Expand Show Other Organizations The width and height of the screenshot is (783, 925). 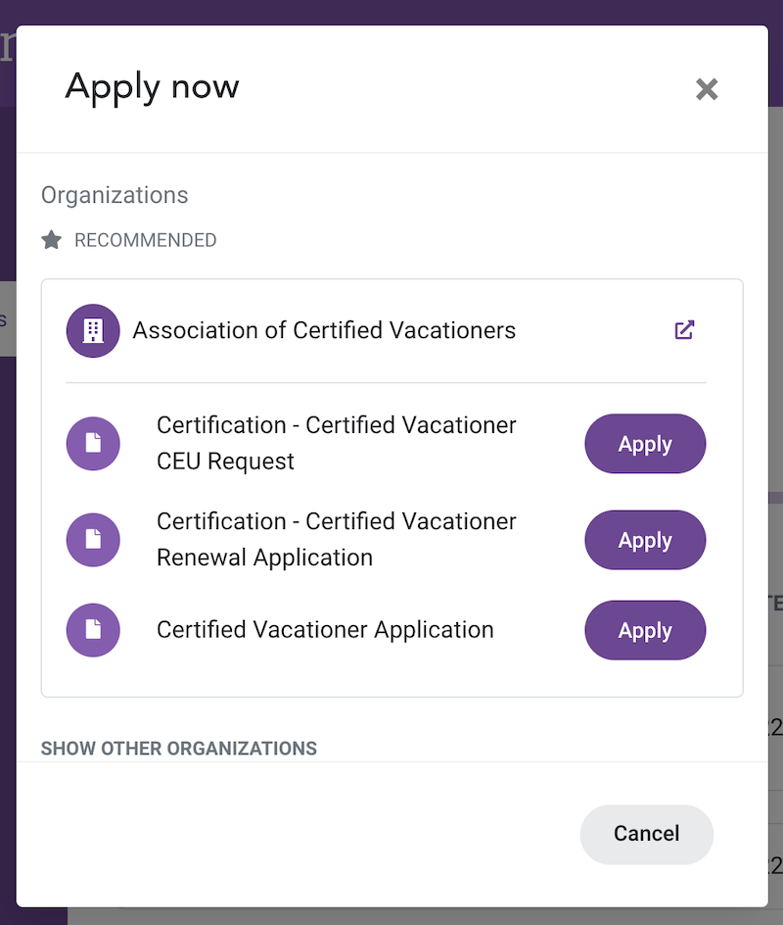coord(179,749)
